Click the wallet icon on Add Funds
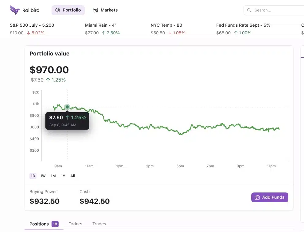This screenshot has width=304, height=232. tap(257, 197)
